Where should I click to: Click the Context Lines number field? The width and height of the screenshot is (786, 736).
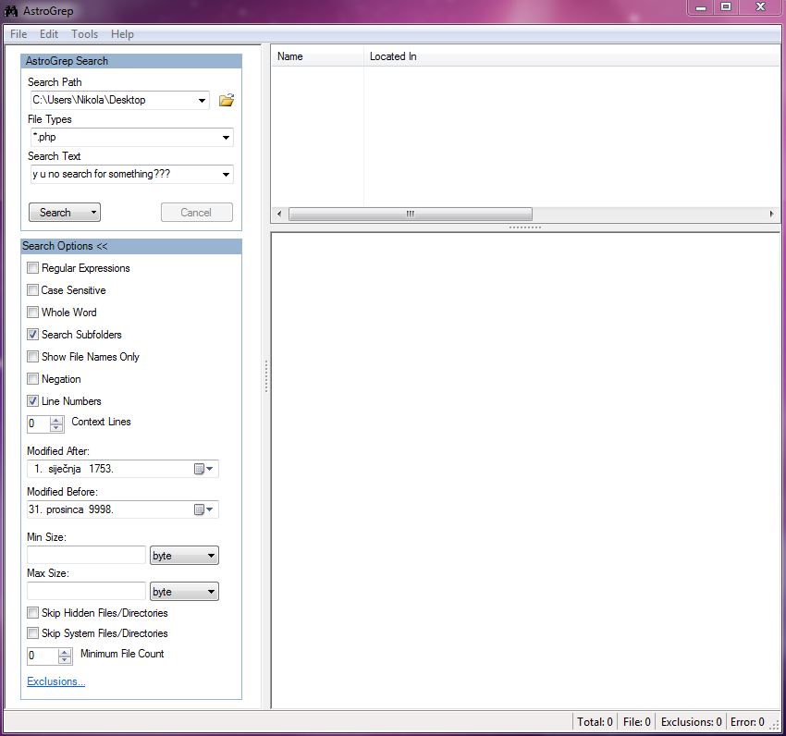39,423
